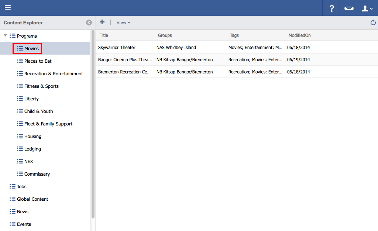Refresh the content list
Screen dimensions: 378x231
tap(373, 23)
